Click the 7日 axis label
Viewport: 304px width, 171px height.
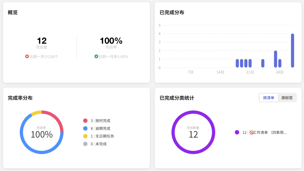click(190, 72)
